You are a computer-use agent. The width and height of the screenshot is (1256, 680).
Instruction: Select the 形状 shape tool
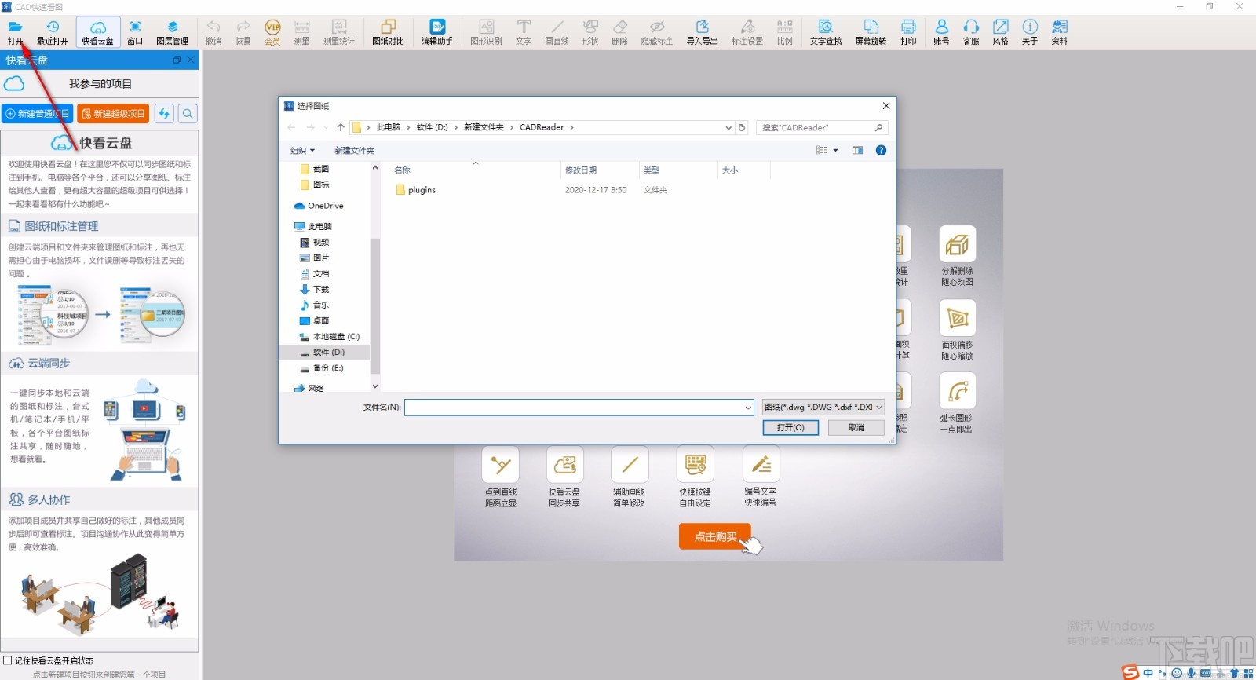coord(590,31)
